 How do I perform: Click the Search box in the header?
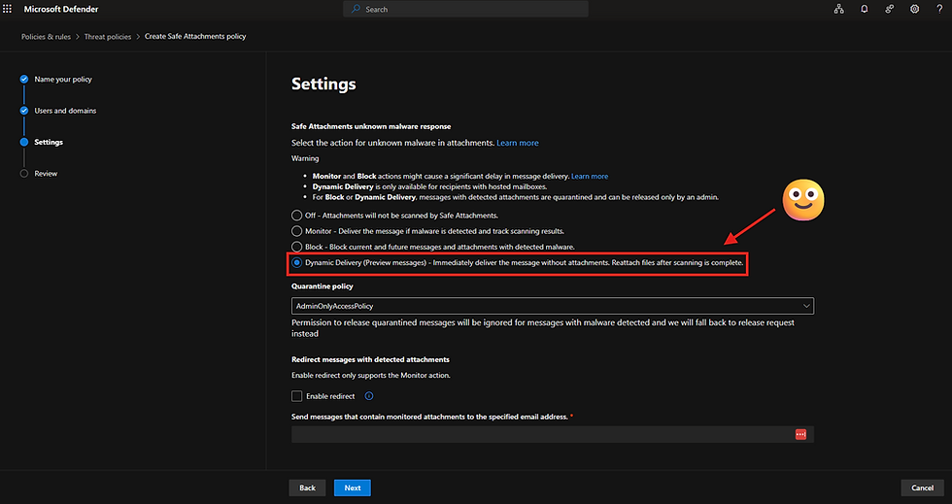[x=465, y=9]
